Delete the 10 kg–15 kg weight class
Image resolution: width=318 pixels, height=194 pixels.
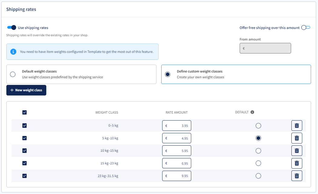pos(297,151)
